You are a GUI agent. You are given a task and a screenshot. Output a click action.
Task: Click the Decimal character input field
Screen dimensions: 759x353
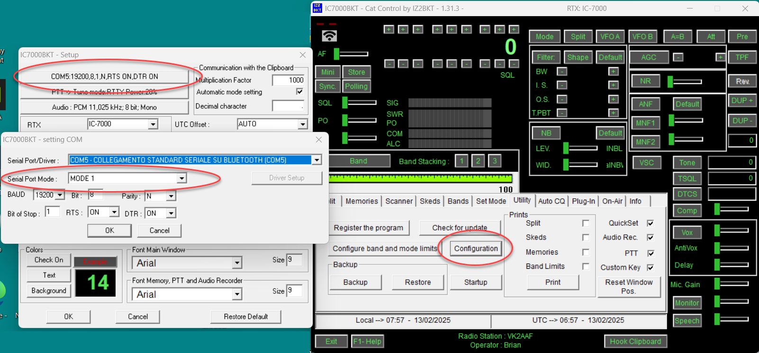288,106
